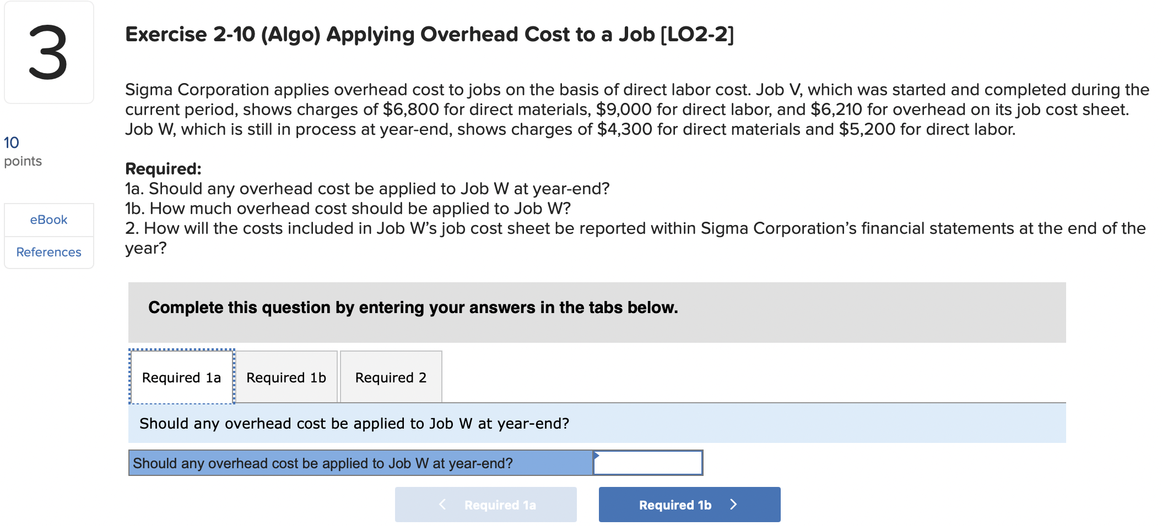The height and width of the screenshot is (526, 1162).
Task: Click the Complete this question banner
Action: (413, 307)
